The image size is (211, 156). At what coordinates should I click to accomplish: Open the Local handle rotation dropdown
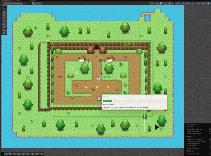pos(18,4)
